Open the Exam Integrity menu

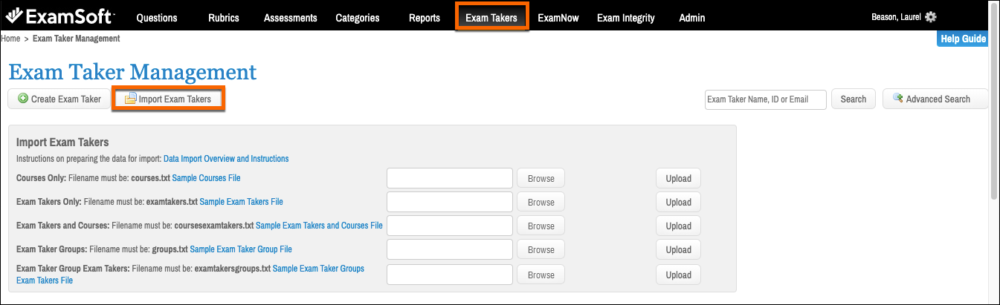tap(626, 18)
